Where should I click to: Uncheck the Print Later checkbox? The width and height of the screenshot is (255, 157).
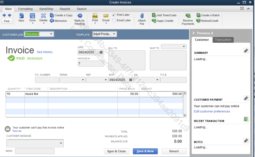114,15
